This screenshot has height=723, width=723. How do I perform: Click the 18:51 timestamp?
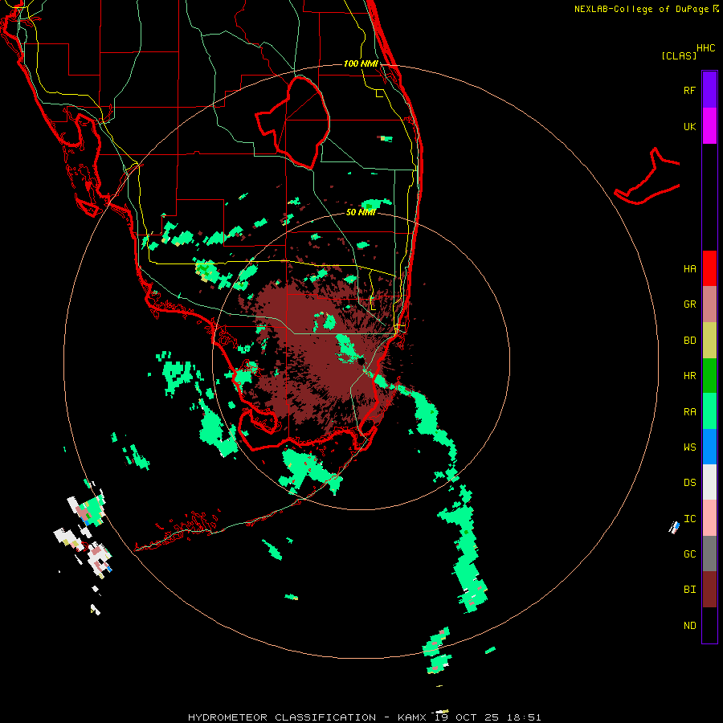coord(524,717)
